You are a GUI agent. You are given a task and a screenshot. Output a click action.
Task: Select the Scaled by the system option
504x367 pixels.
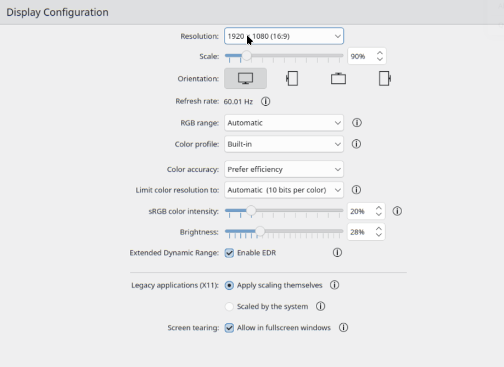[229, 307]
